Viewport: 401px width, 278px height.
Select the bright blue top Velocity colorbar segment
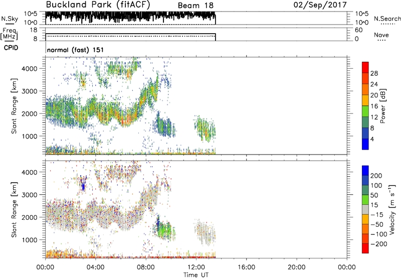point(365,171)
